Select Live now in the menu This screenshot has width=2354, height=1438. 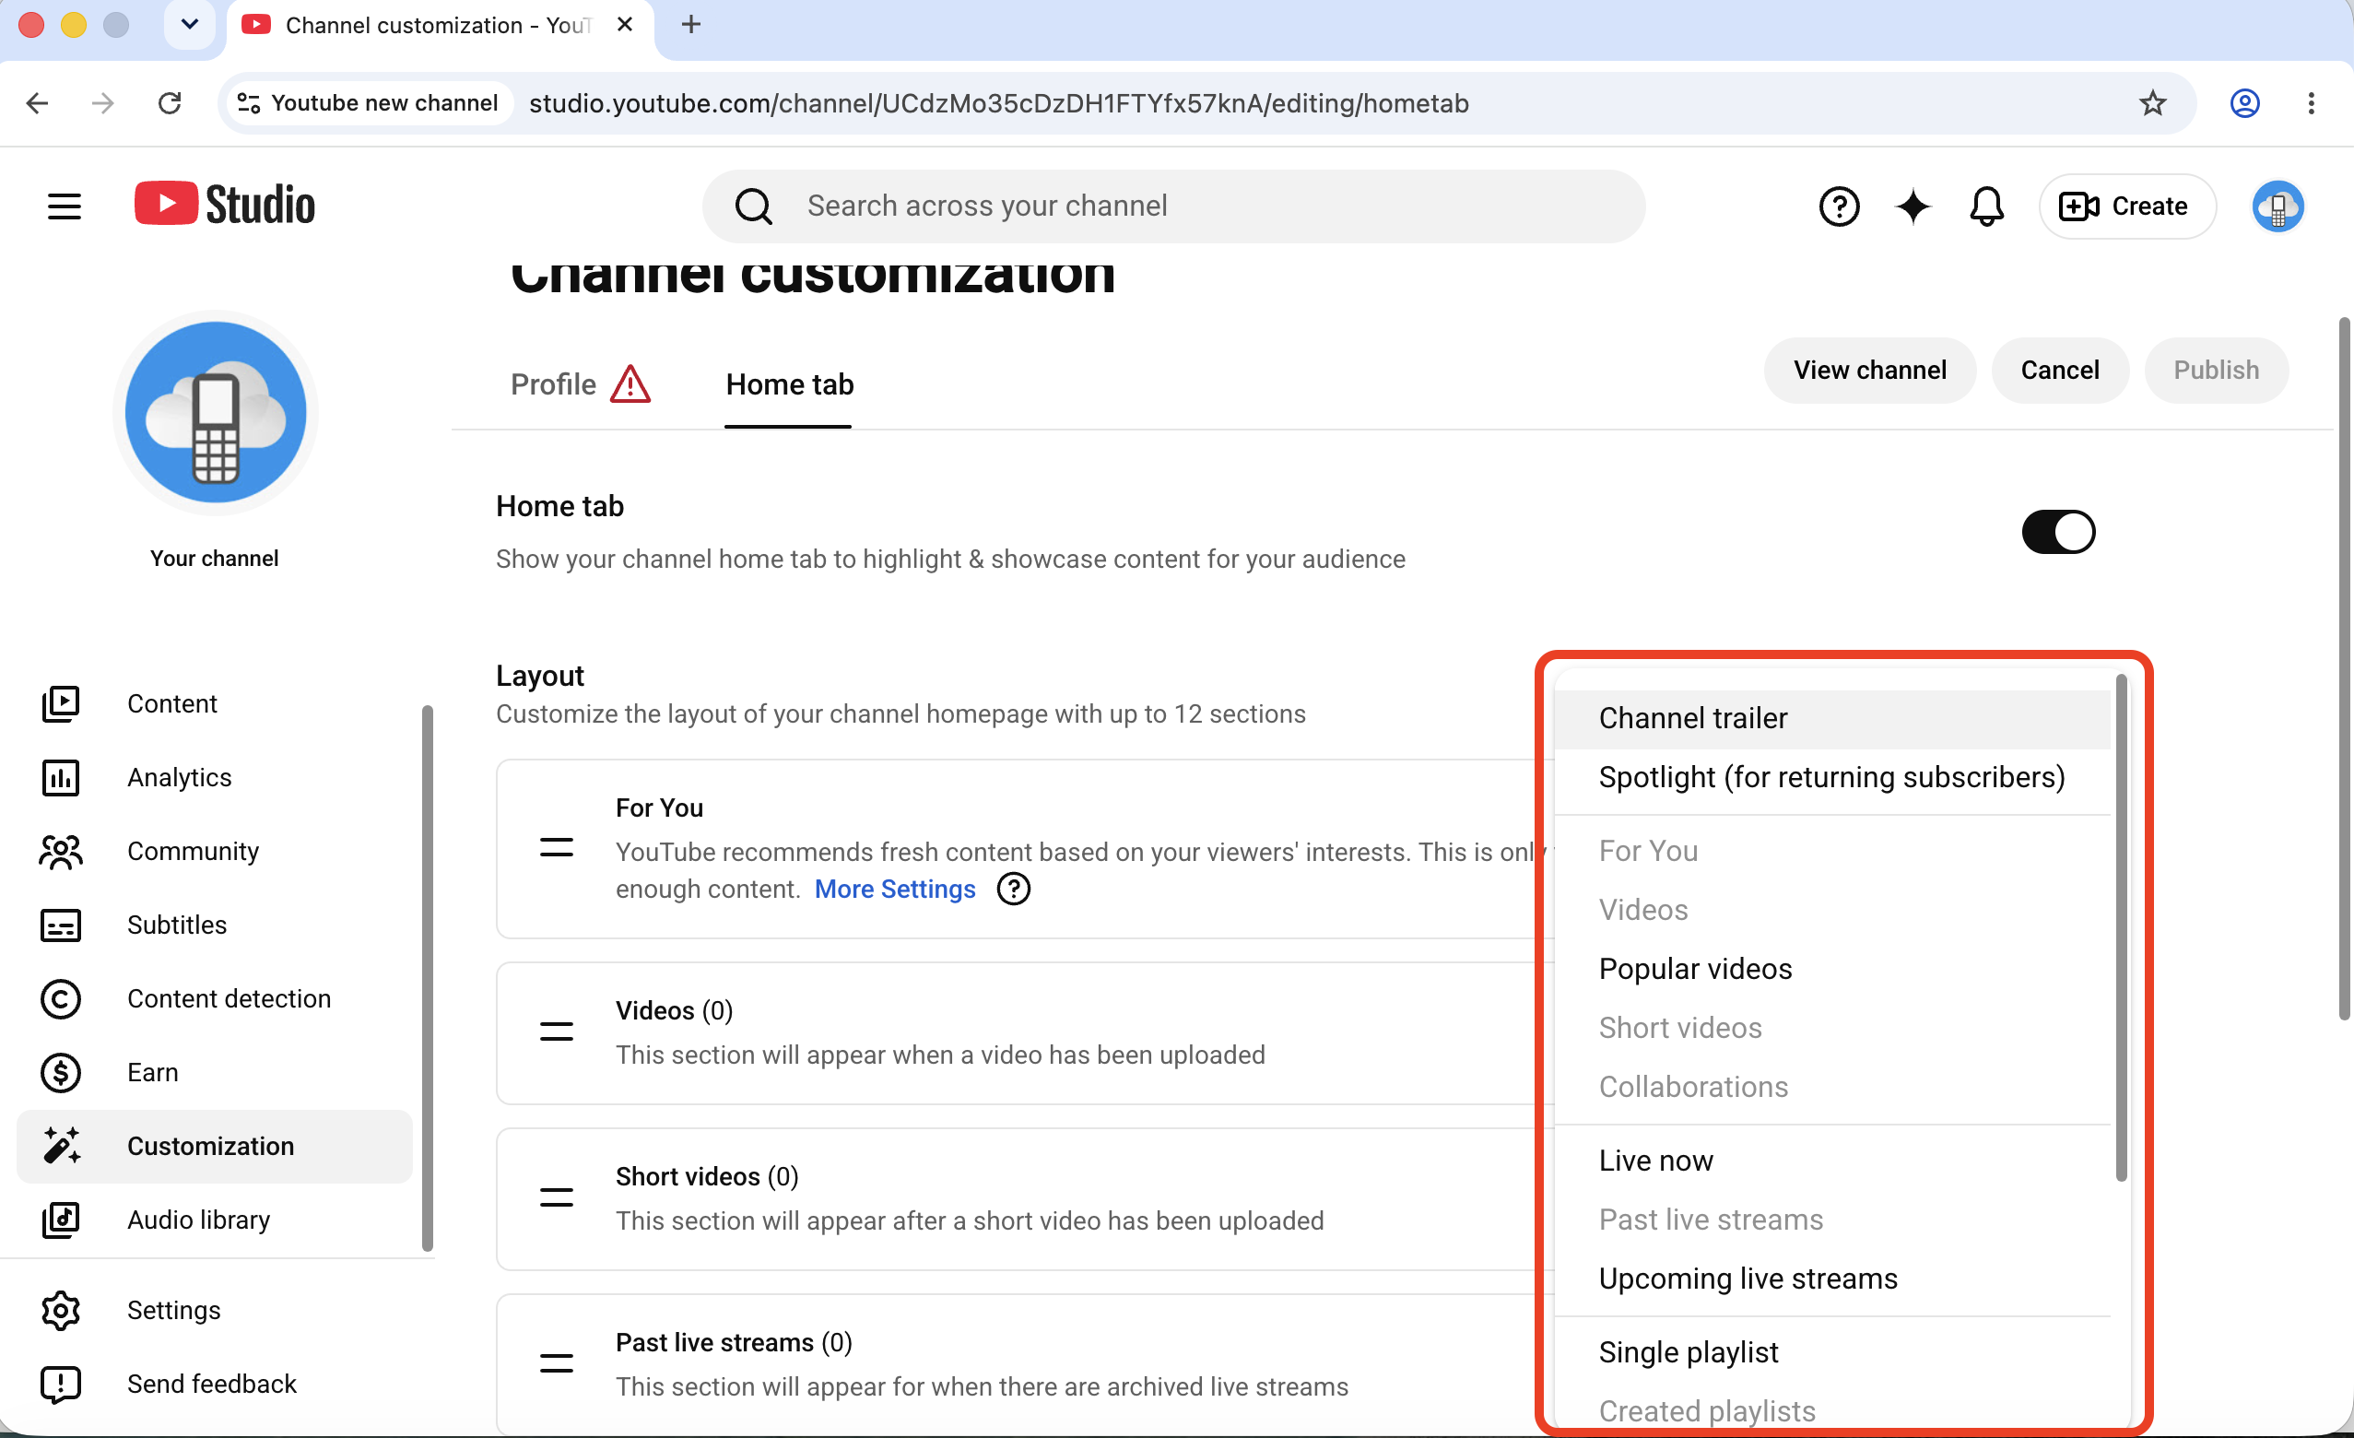[x=1832, y=1161]
